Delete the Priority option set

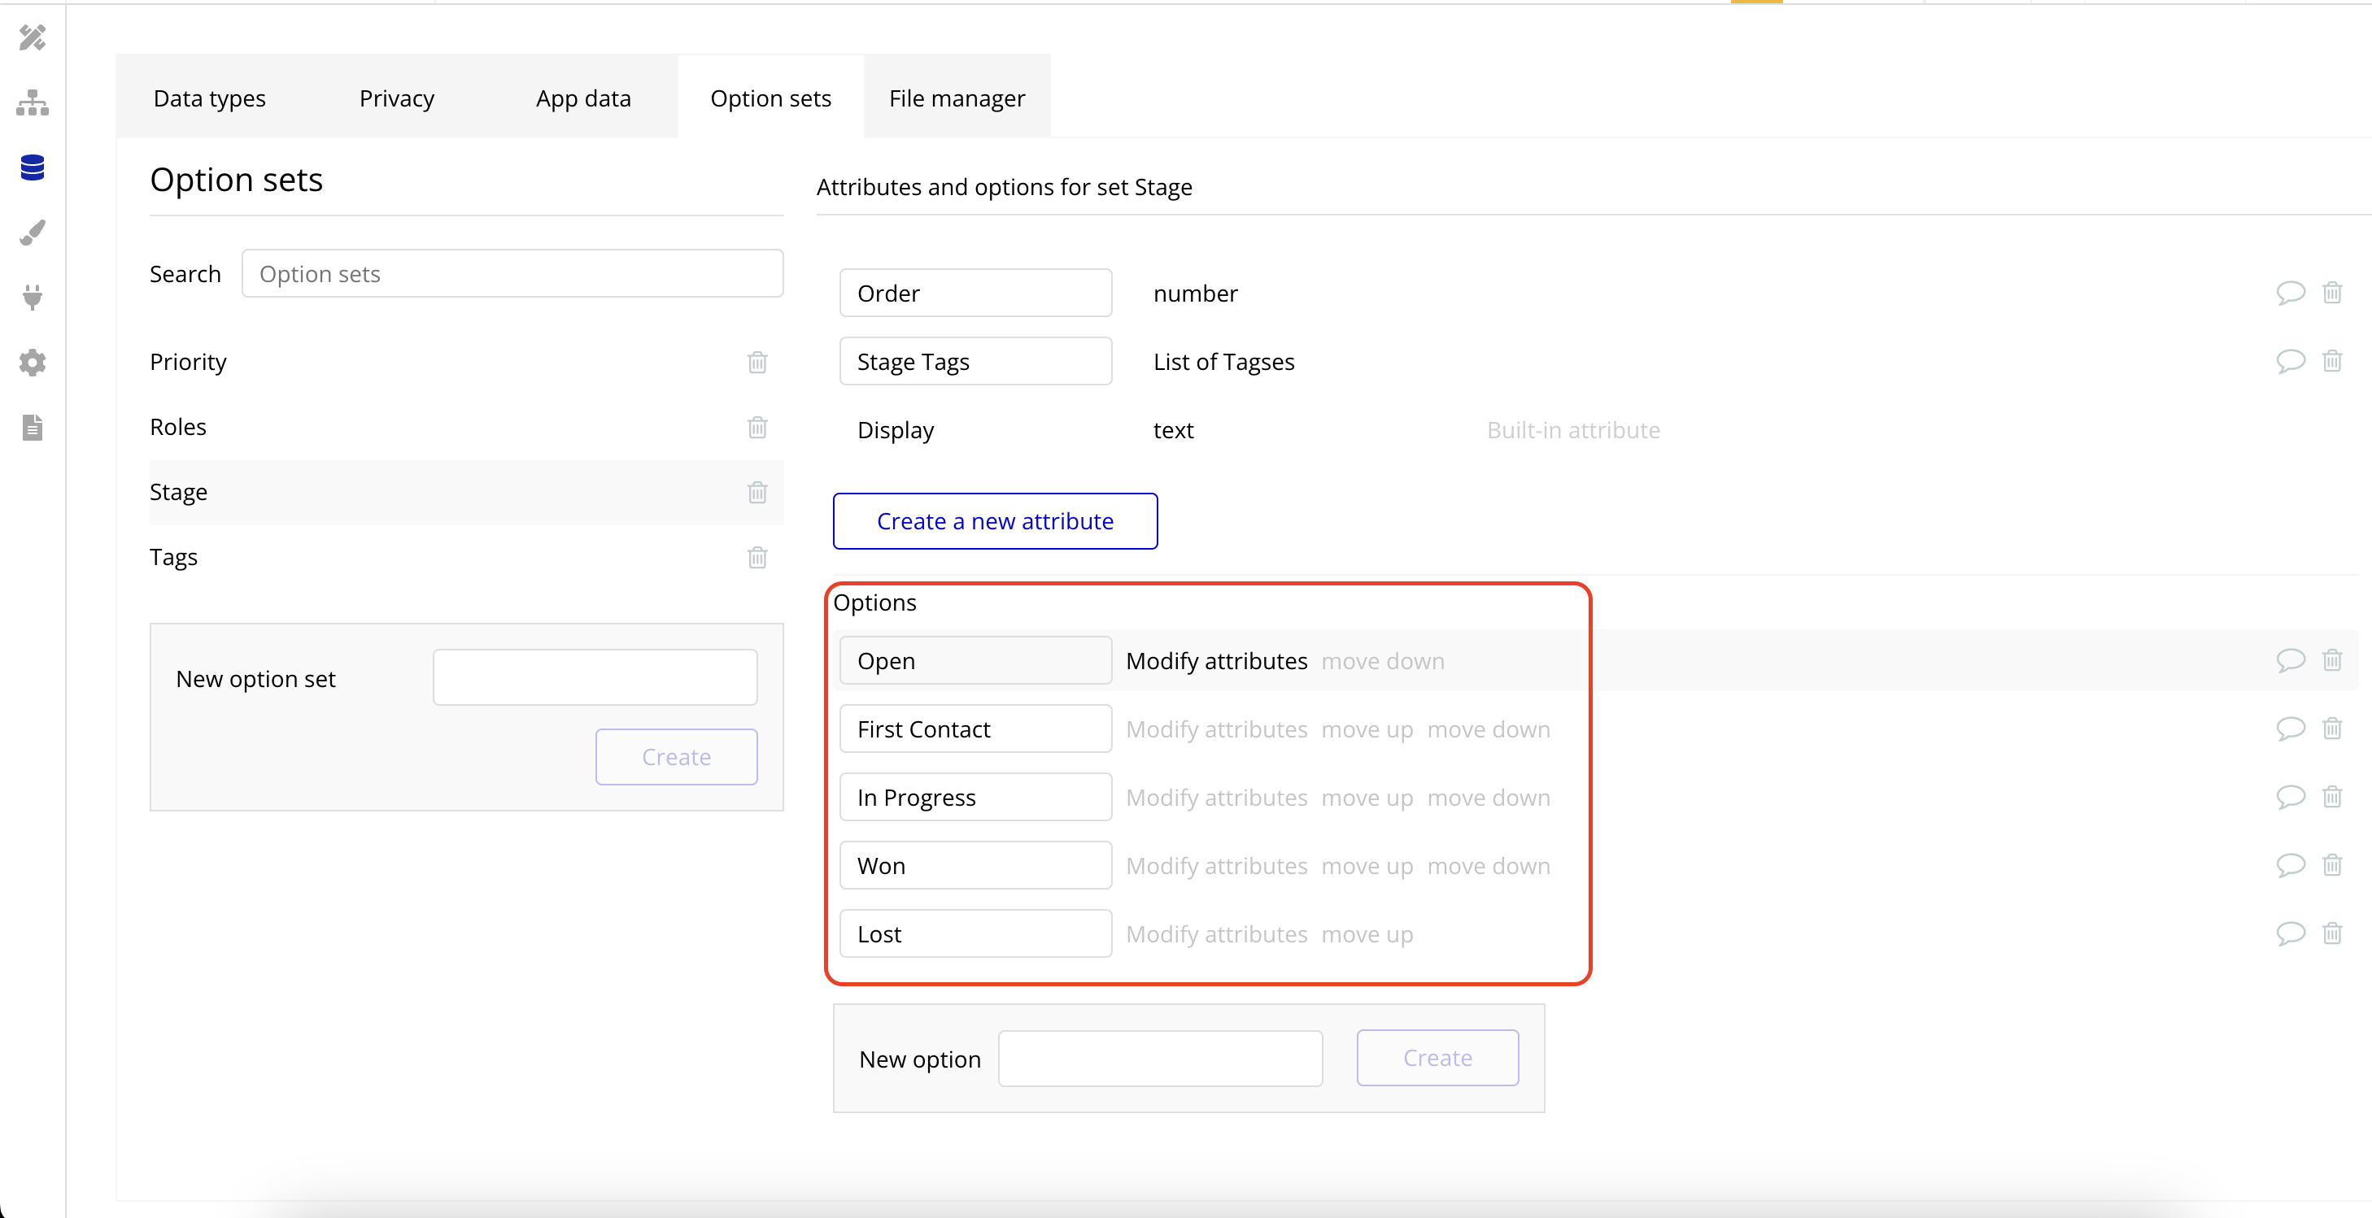pyautogui.click(x=757, y=362)
